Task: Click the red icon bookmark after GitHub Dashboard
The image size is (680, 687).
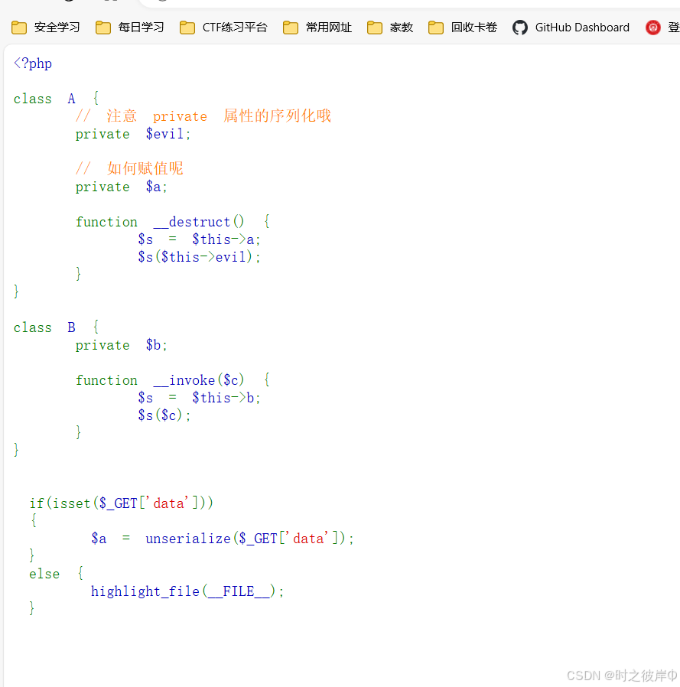Action: pyautogui.click(x=652, y=28)
